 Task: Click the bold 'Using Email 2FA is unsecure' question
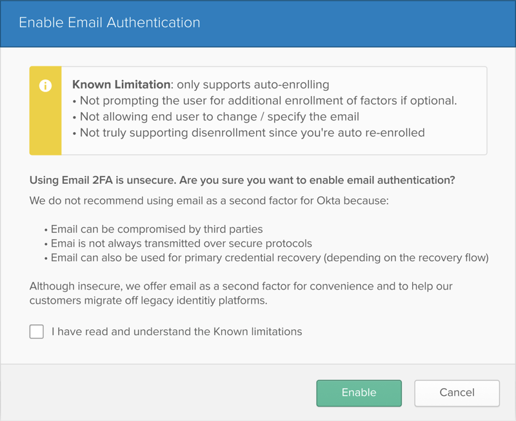pyautogui.click(x=243, y=181)
